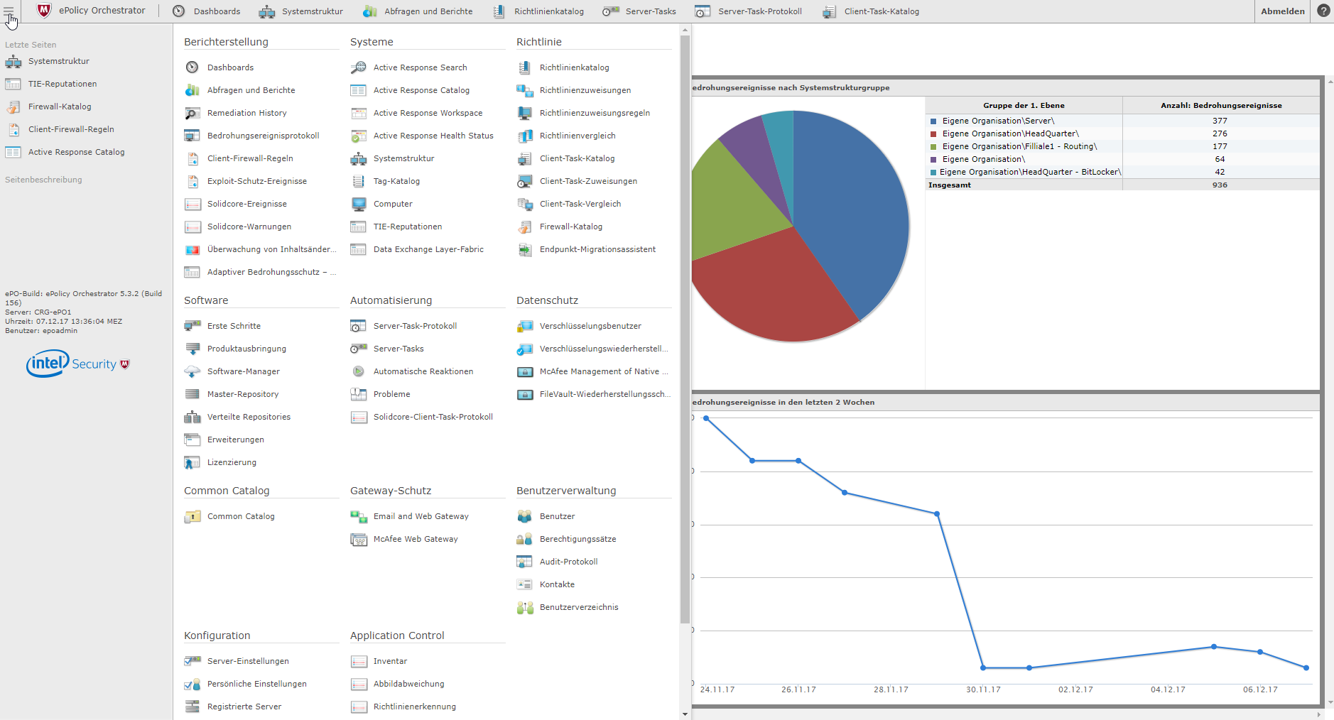Click the Gruppe der 1. Ebene column header
1334x720 pixels.
click(x=1024, y=105)
